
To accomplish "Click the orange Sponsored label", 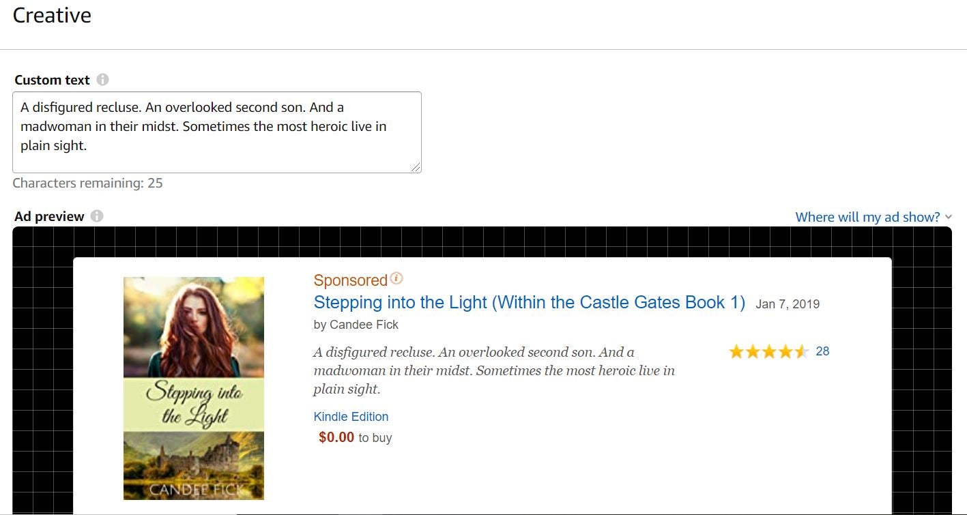I will (x=350, y=280).
